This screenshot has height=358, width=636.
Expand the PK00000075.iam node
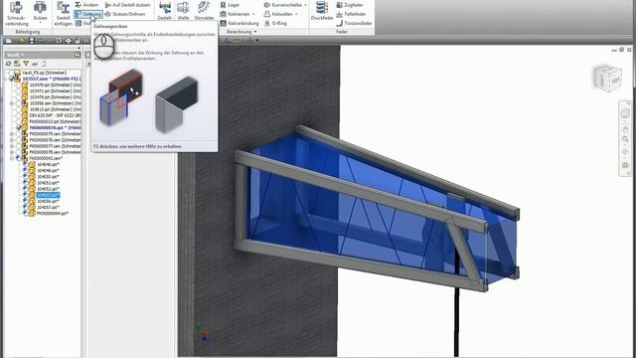[12, 134]
